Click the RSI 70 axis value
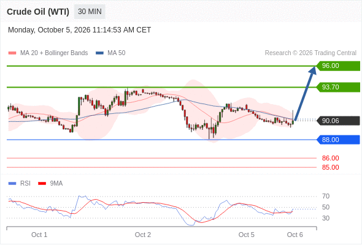Screen dimensions: 362x245 tap(326, 197)
